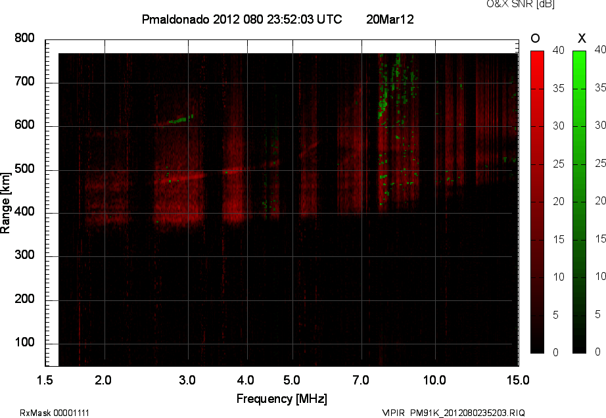Click the 700 range axis tick label
The width and height of the screenshot is (606, 418).
[x=24, y=81]
